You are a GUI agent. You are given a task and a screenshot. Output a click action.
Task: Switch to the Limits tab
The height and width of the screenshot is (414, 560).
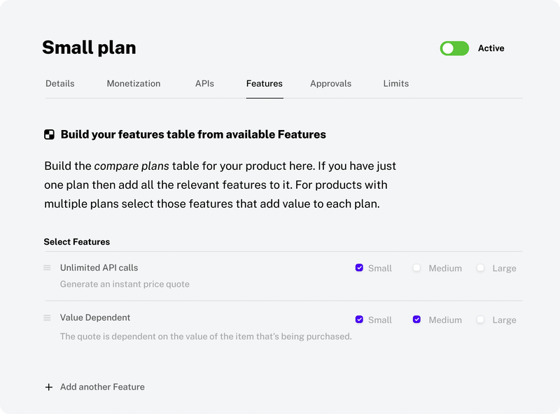pyautogui.click(x=395, y=83)
